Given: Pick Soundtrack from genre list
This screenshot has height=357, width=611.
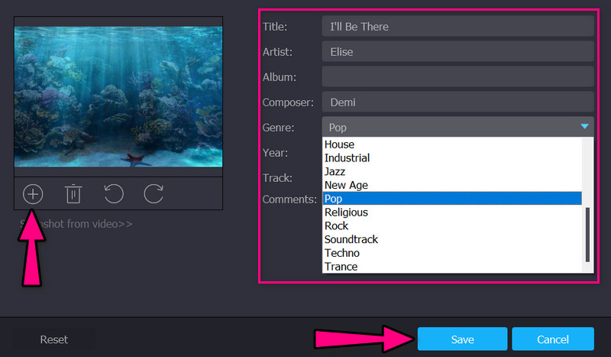Looking at the screenshot, I should coord(351,239).
